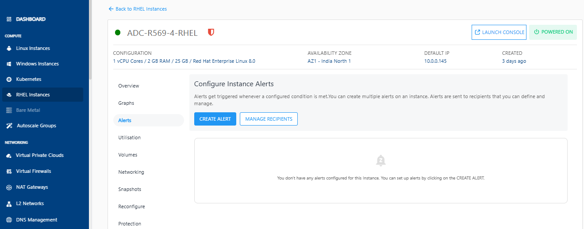Click the Bare Metal server icon

(x=9, y=110)
